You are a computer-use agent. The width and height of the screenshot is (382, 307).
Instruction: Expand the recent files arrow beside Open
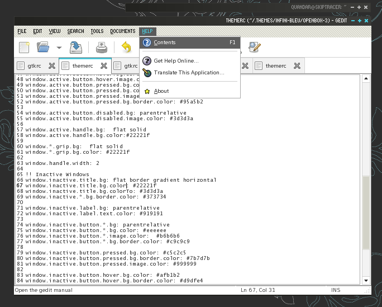pos(59,48)
